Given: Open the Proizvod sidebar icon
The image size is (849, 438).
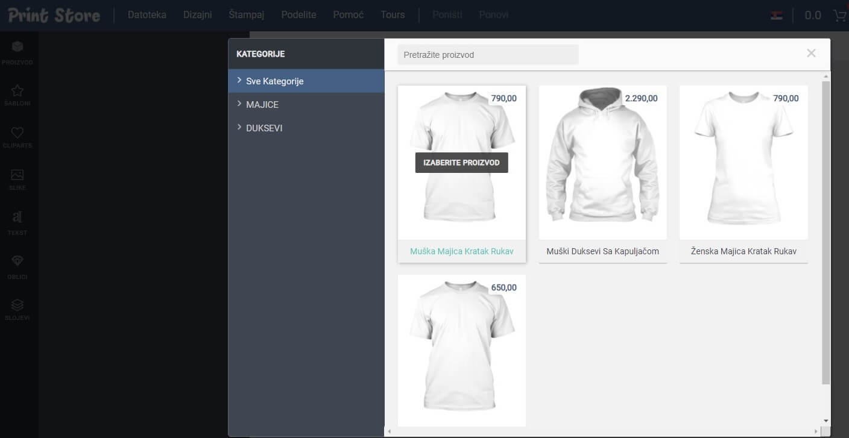Looking at the screenshot, I should click(x=17, y=48).
